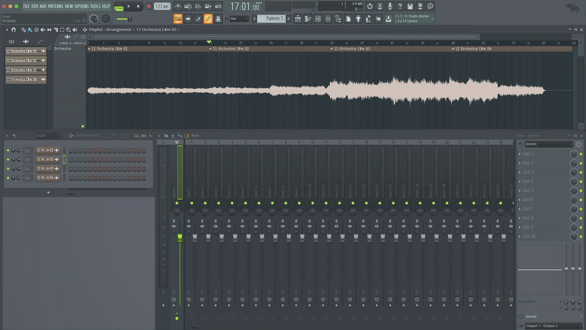
Task: Open the Bar snap dropdown
Action: [x=239, y=19]
